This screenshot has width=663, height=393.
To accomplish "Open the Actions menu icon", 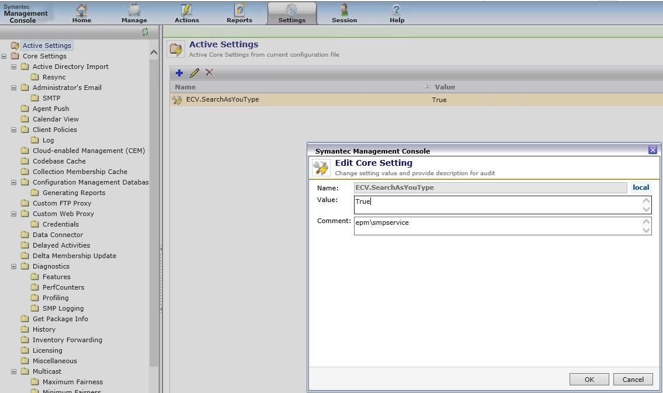I will click(186, 10).
